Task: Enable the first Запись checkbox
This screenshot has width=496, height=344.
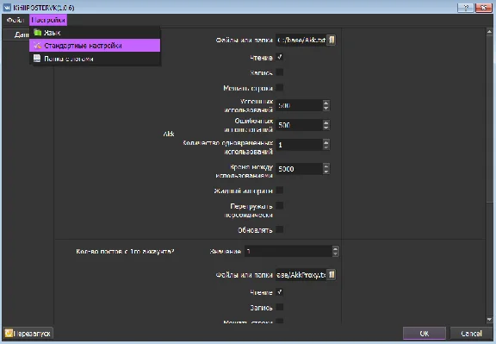Action: [279, 72]
